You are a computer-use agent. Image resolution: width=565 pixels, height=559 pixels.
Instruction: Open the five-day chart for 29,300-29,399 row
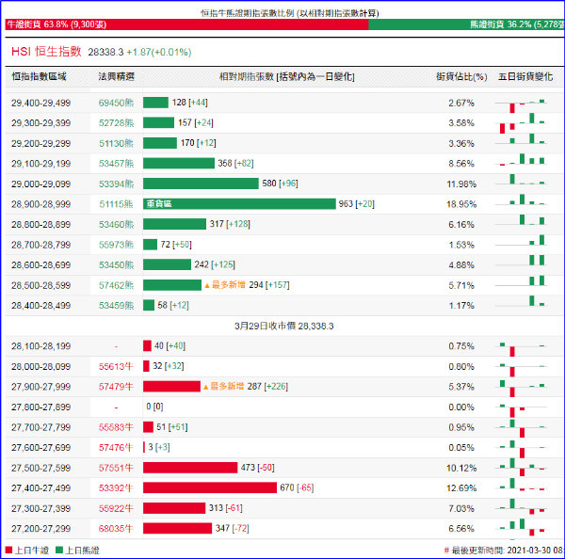[x=521, y=123]
